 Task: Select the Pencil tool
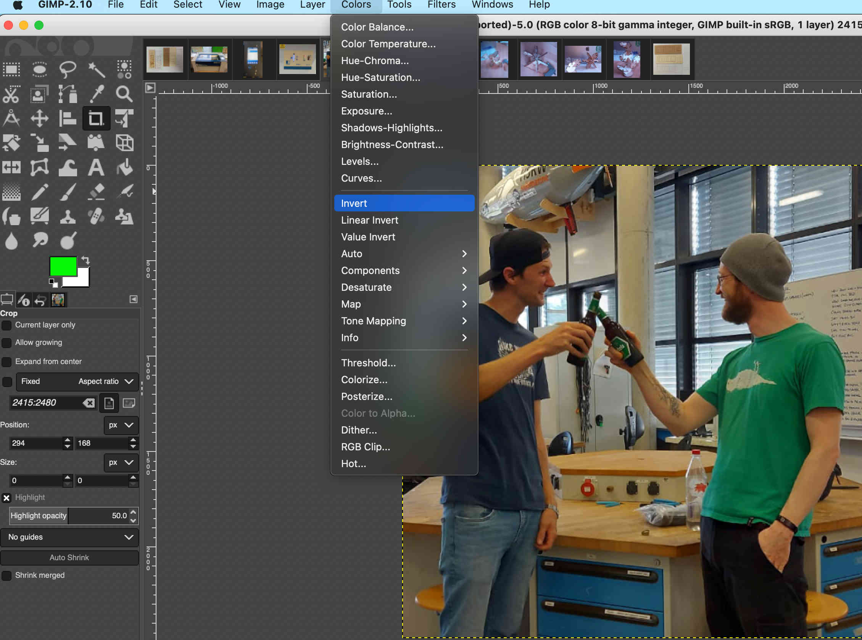tap(40, 192)
